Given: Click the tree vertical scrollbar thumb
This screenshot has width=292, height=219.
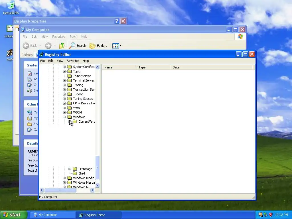Looking at the screenshot, I should point(98,168).
